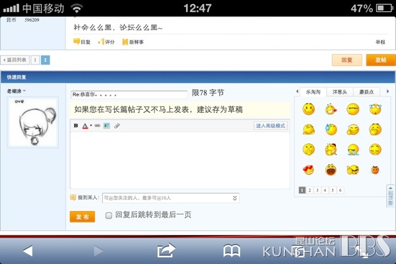Show next emoji tabs with right arrow
This screenshot has width=396, height=264.
click(387, 92)
